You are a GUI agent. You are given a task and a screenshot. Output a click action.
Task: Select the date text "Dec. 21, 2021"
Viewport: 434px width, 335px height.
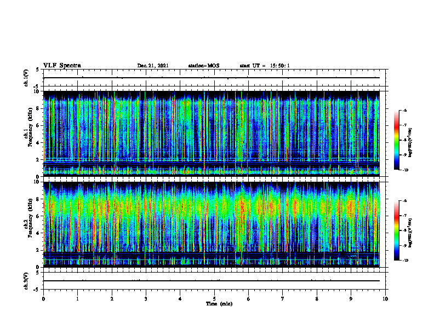153,66
